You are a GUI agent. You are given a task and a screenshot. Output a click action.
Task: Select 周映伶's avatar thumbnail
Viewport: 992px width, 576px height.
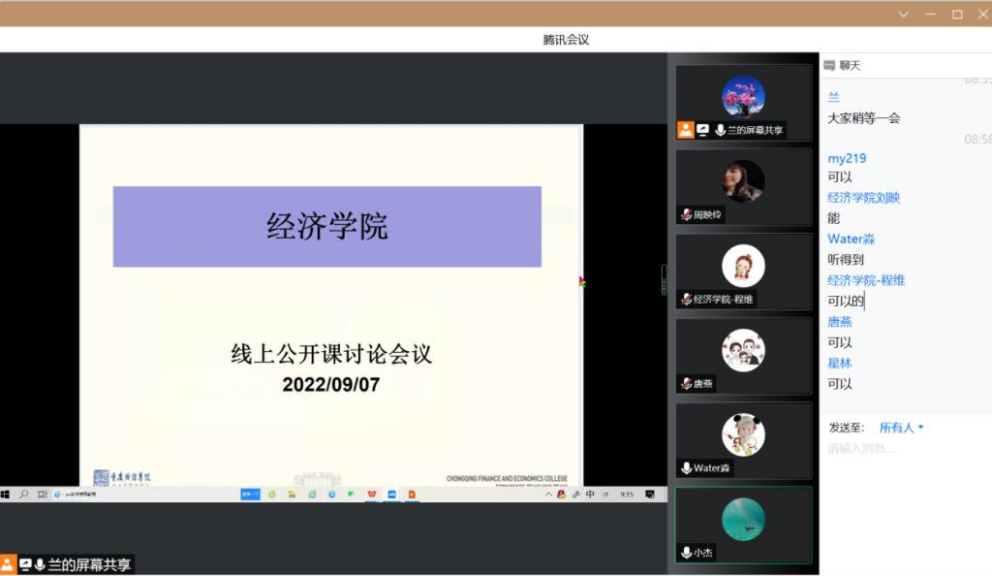click(x=743, y=181)
